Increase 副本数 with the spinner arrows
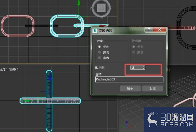This screenshot has width=196, height=132. point(144,67)
